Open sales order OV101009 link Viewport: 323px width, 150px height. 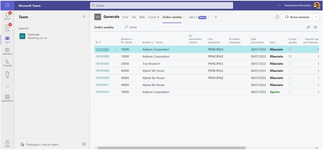(x=103, y=71)
